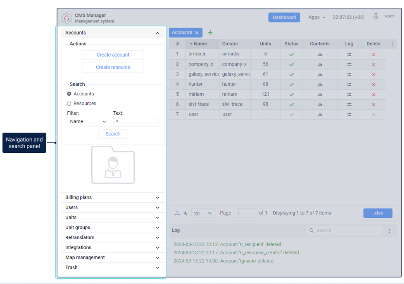404x284 pixels.
Task: Close the Accounts tab
Action: pos(197,33)
